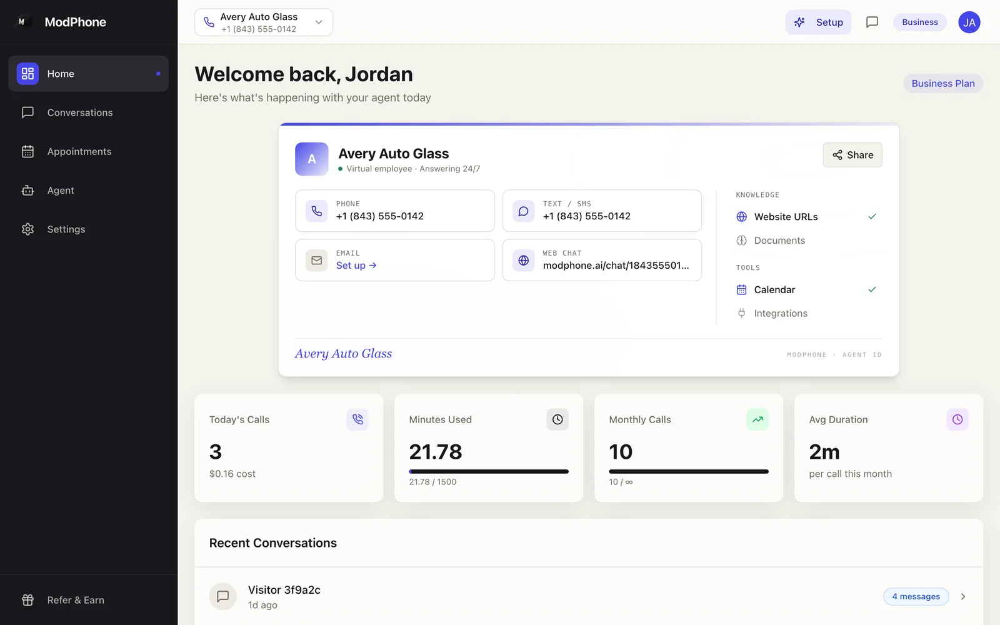Click the 'per call this month' text
1000x625 pixels.
[850, 474]
